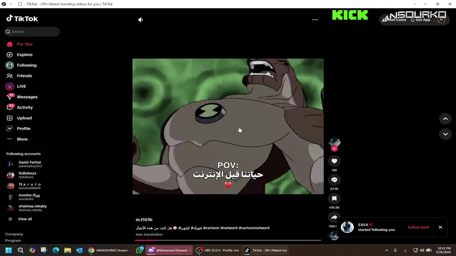Open WhatsApp from the taskbar
456x256 pixels.
coord(140,250)
